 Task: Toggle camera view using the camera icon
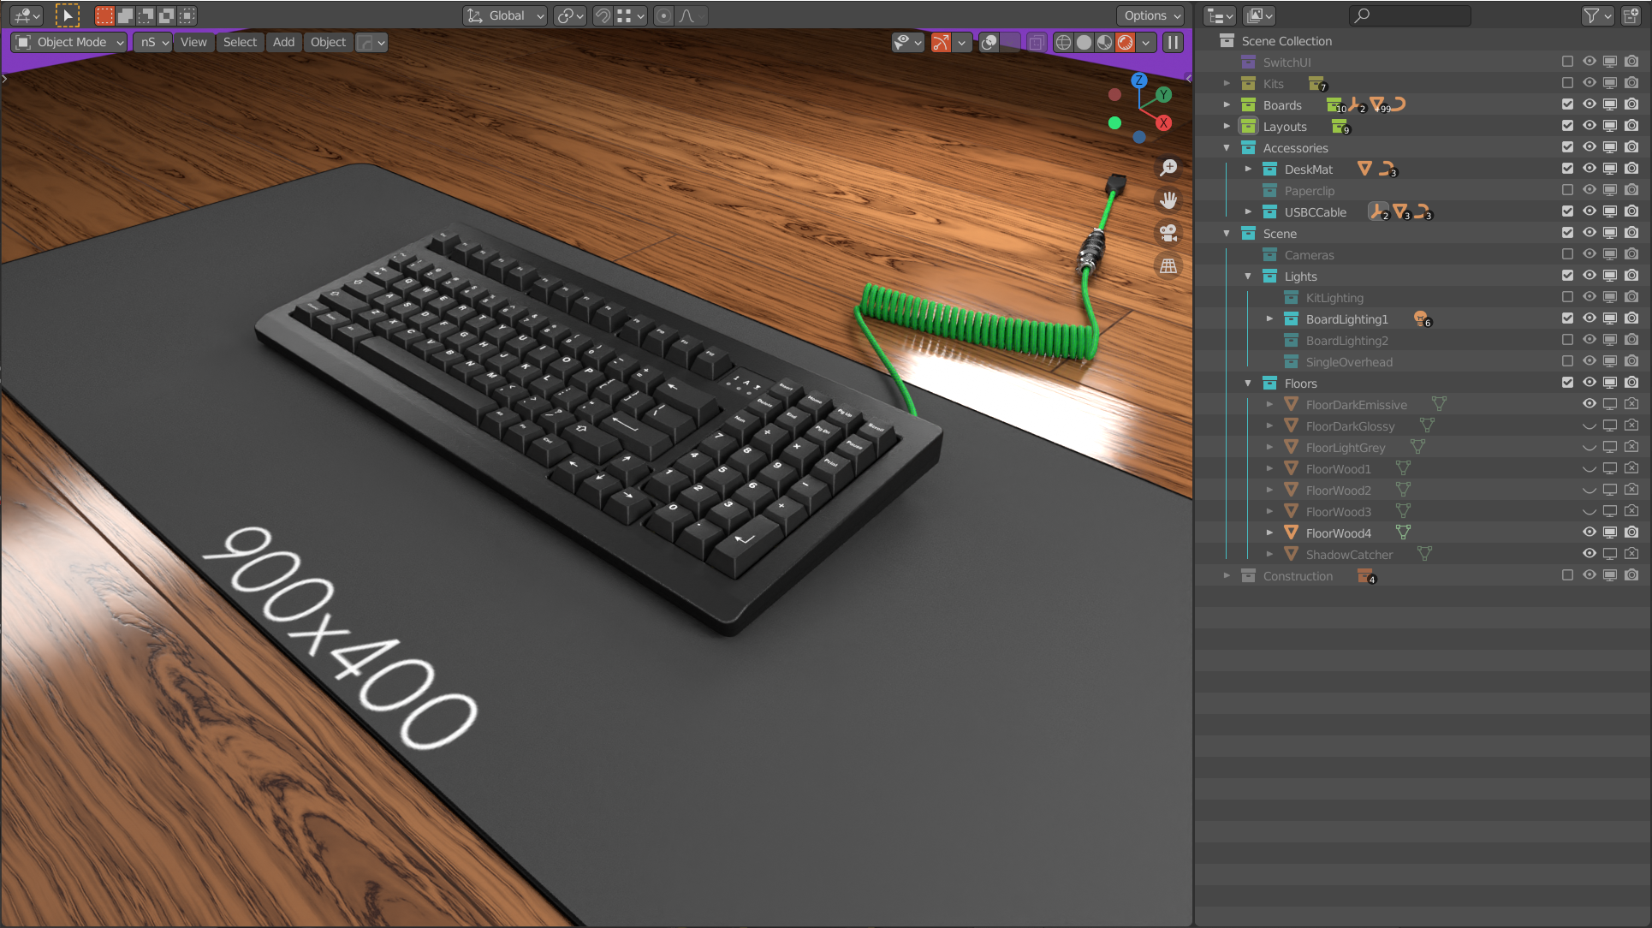click(x=1168, y=233)
